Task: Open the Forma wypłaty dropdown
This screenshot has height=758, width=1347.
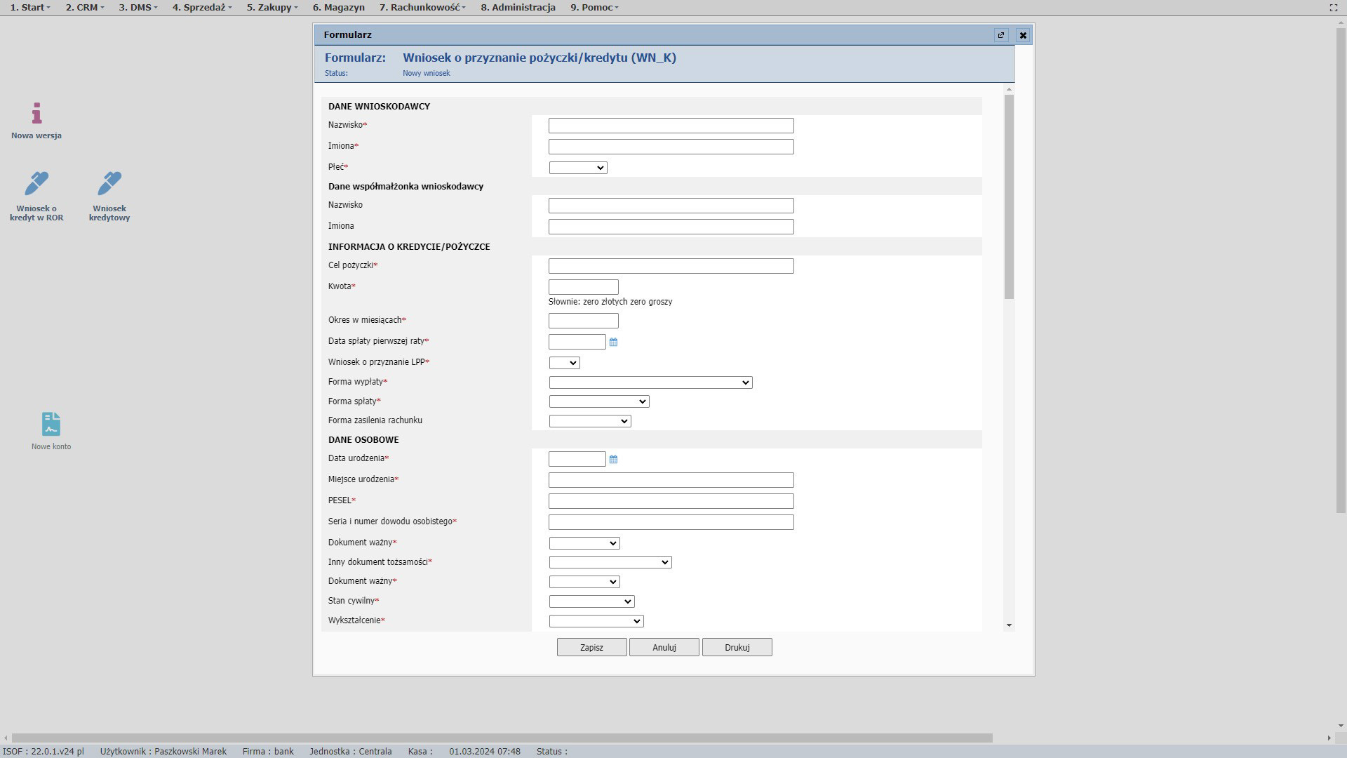Action: (x=651, y=383)
